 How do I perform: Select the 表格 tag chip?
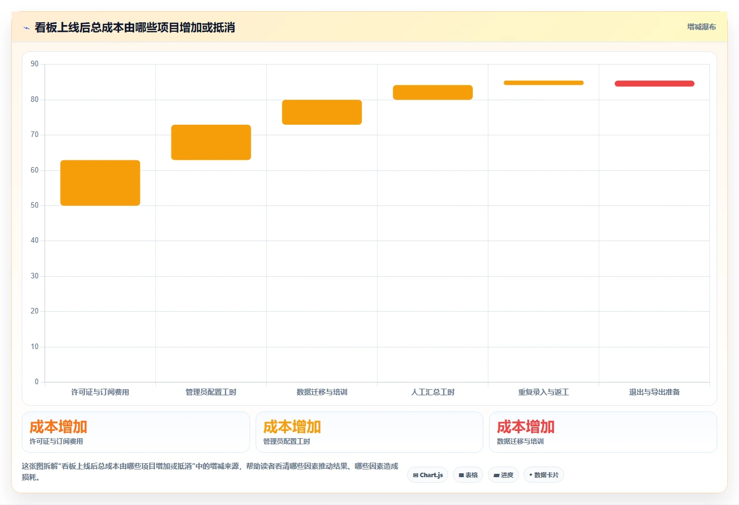click(468, 475)
